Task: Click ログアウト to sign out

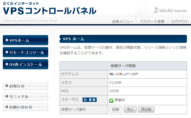Action: pyautogui.click(x=180, y=22)
